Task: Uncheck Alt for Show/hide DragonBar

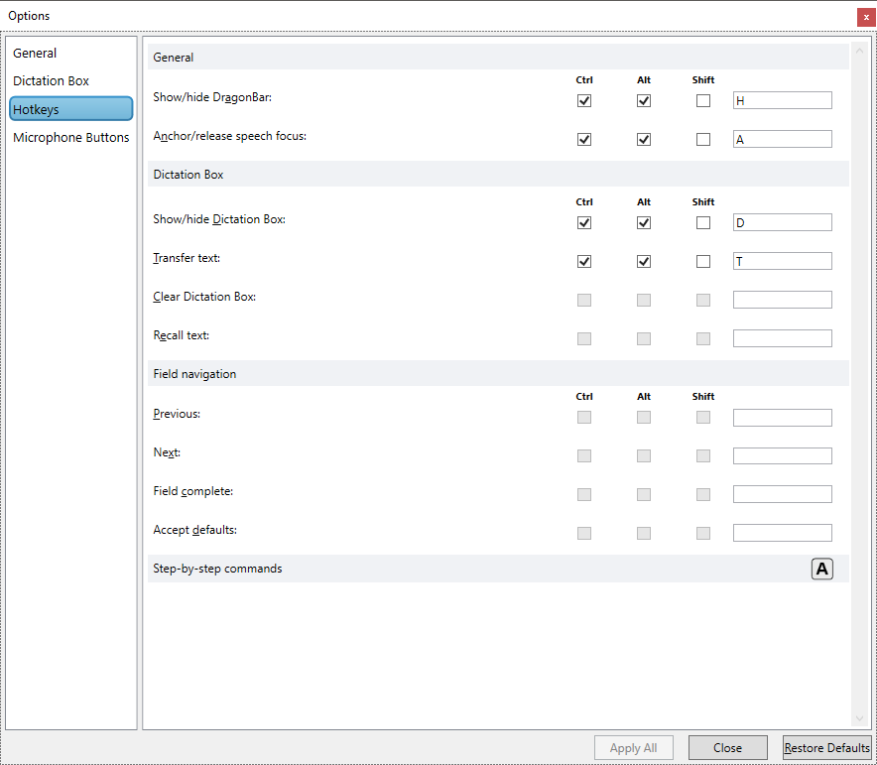Action: tap(643, 100)
